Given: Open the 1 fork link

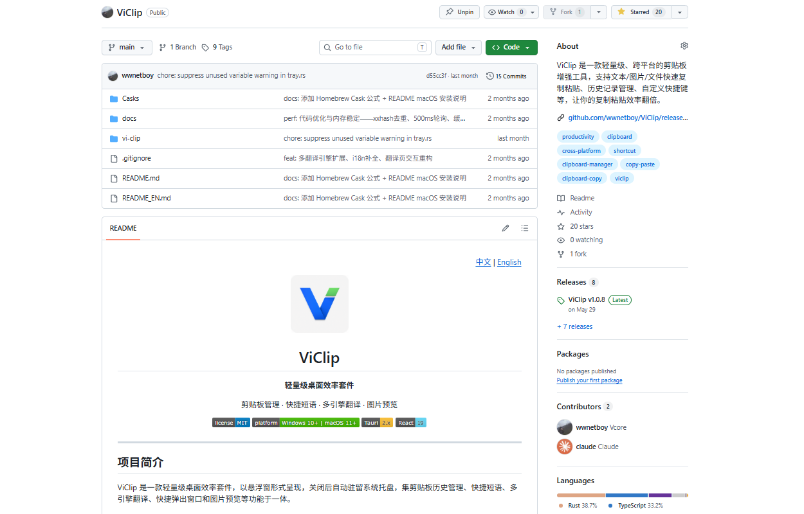Looking at the screenshot, I should (572, 254).
